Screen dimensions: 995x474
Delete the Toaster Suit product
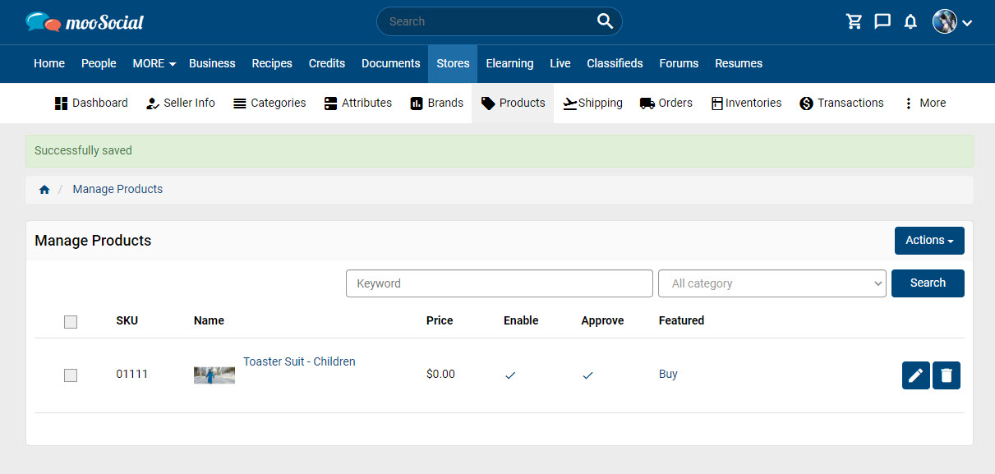(947, 375)
